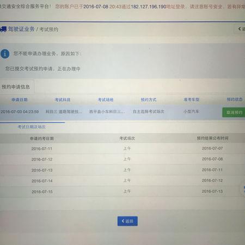Click the 考试科目 column header
Viewport: 245px width, 245px height.
(x=63, y=100)
